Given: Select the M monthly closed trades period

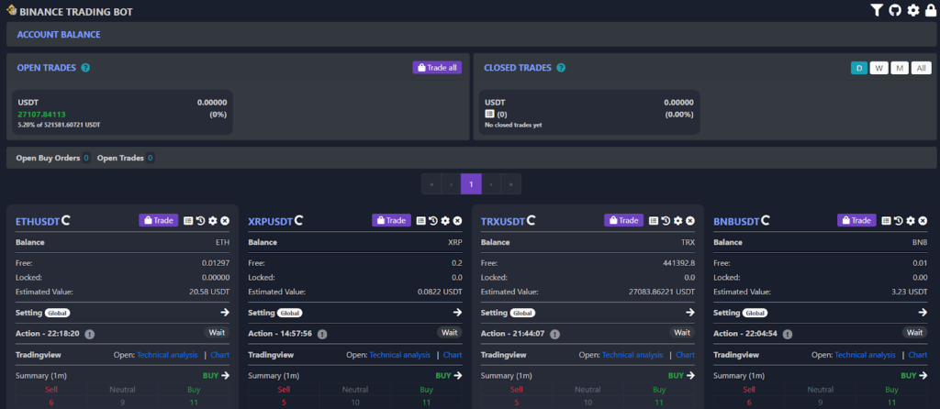Looking at the screenshot, I should [900, 68].
